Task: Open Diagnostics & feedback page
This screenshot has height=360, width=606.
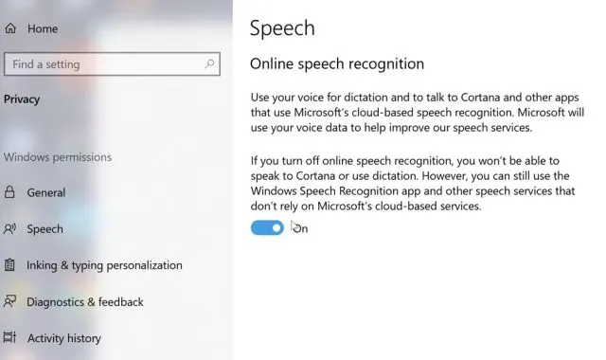Action: pyautogui.click(x=85, y=301)
